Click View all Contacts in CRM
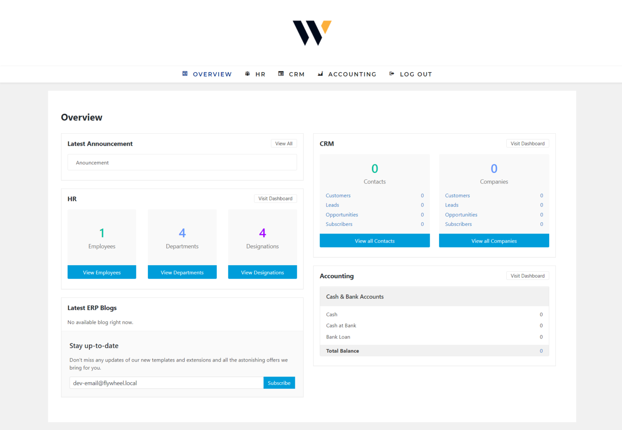This screenshot has width=622, height=430. pyautogui.click(x=375, y=241)
